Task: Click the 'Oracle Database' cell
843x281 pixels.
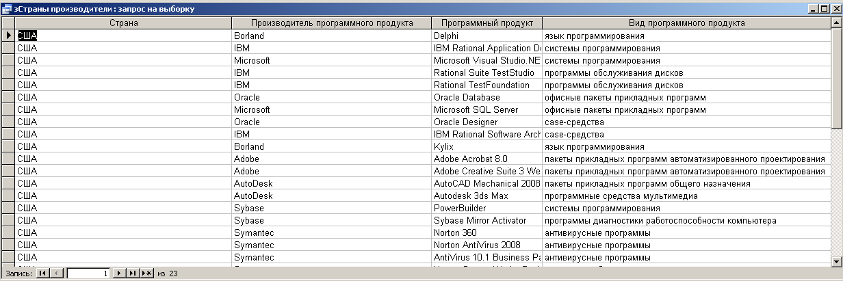Action: point(487,97)
